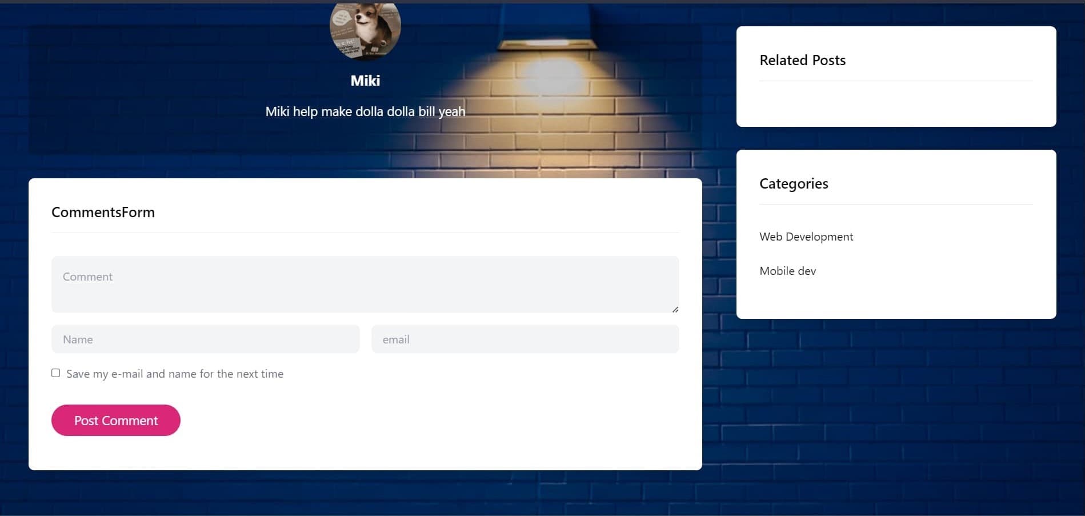
Task: Click the Categories heading
Action: click(794, 183)
